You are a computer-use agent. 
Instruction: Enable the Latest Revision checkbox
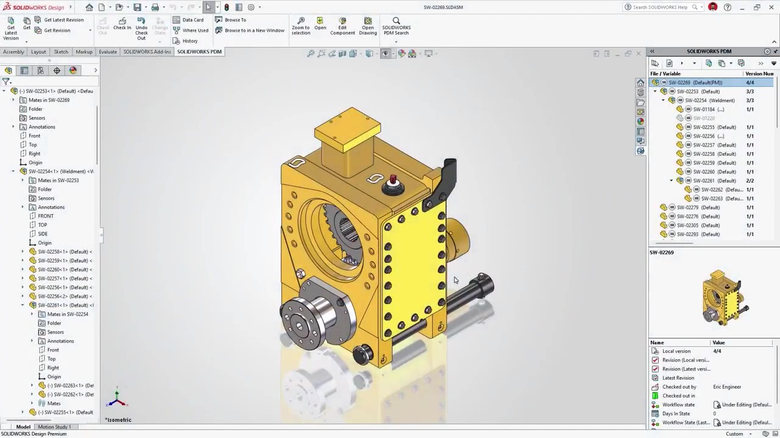click(x=655, y=378)
